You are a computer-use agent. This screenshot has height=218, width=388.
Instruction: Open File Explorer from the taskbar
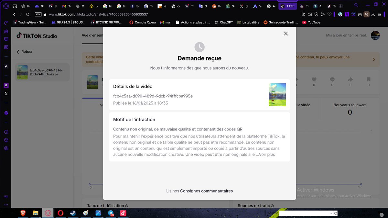[x=35, y=213]
